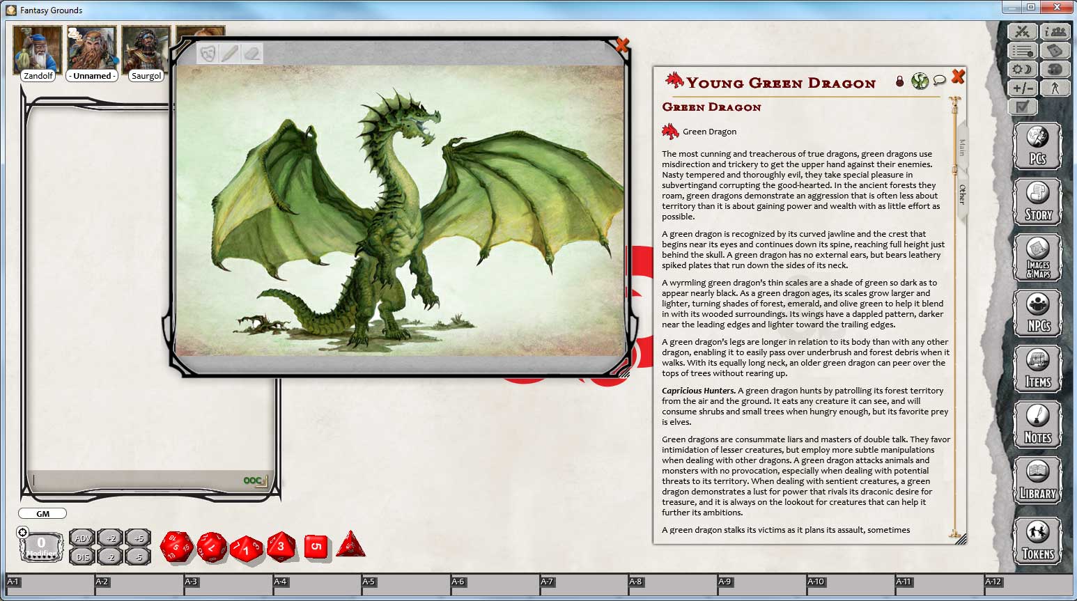
Task: Lock the Young Green Dragon sheet with the padlock
Action: (901, 81)
